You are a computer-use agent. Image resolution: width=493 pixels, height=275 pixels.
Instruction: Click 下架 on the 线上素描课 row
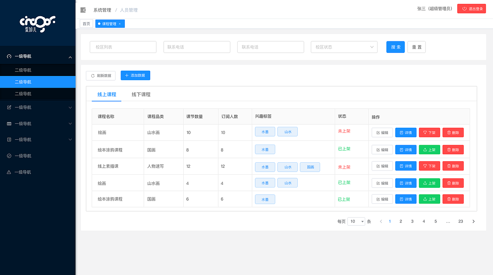(x=429, y=166)
